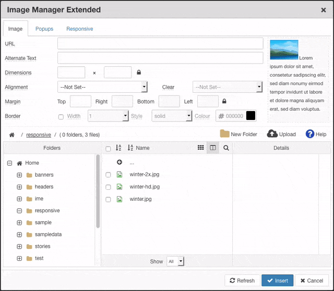Expand the banners folder tree node
Image resolution: width=334 pixels, height=291 pixels.
pyautogui.click(x=19, y=175)
